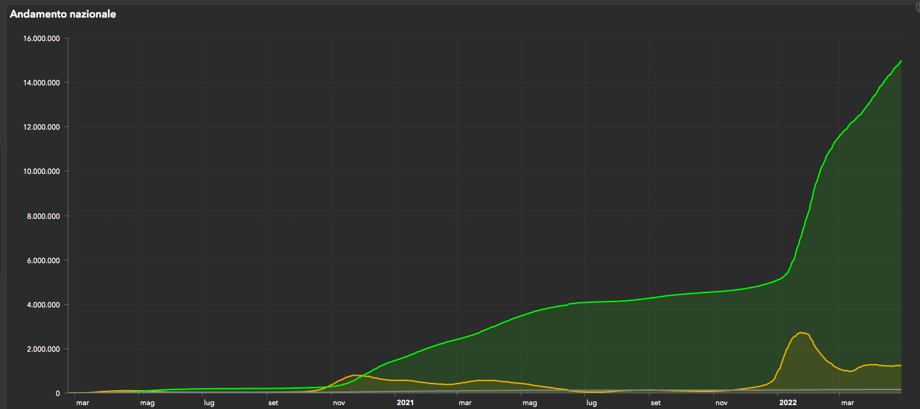
Task: Select the first 'lug' x-axis label
Action: [x=209, y=403]
